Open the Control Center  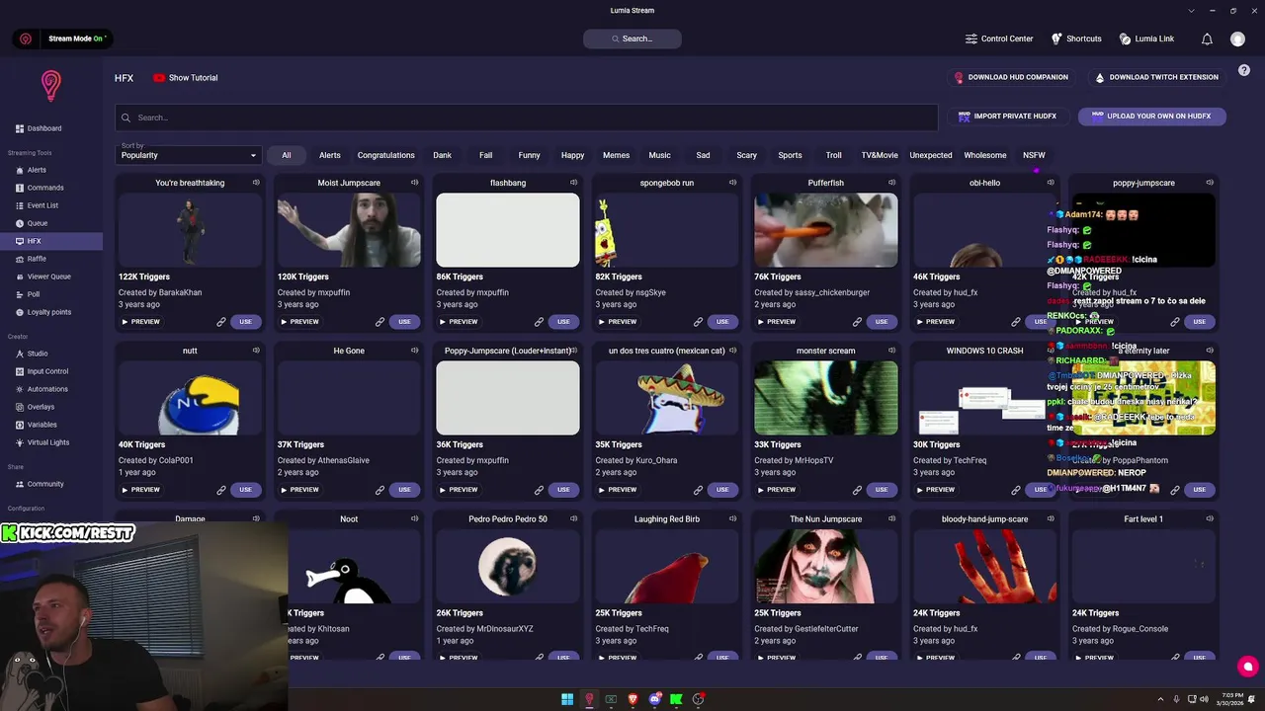(x=999, y=39)
